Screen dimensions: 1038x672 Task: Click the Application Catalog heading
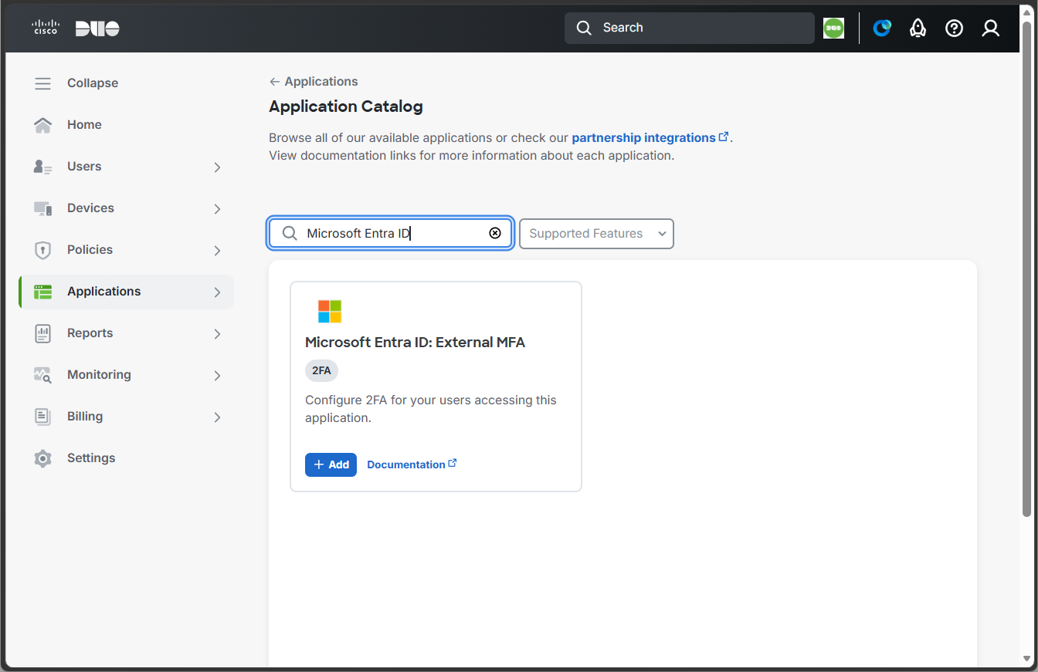click(346, 106)
